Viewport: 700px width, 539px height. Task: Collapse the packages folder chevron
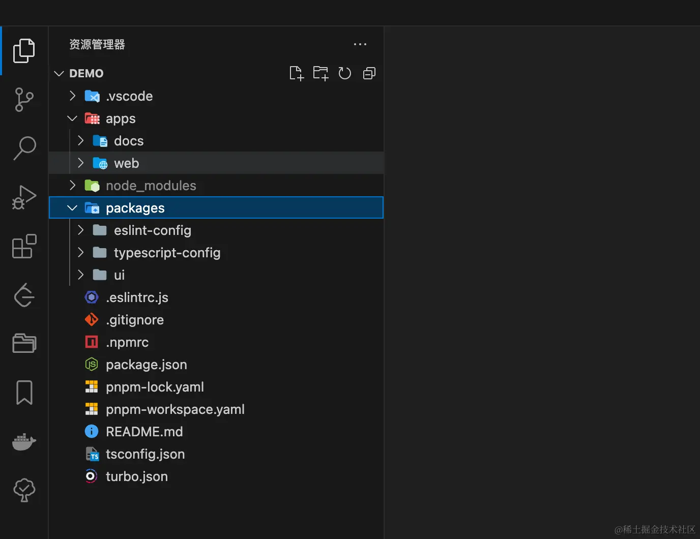pyautogui.click(x=72, y=208)
